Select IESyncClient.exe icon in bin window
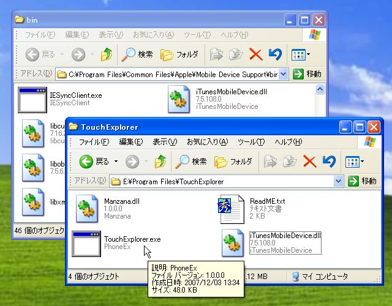392x306 pixels. tap(32, 100)
